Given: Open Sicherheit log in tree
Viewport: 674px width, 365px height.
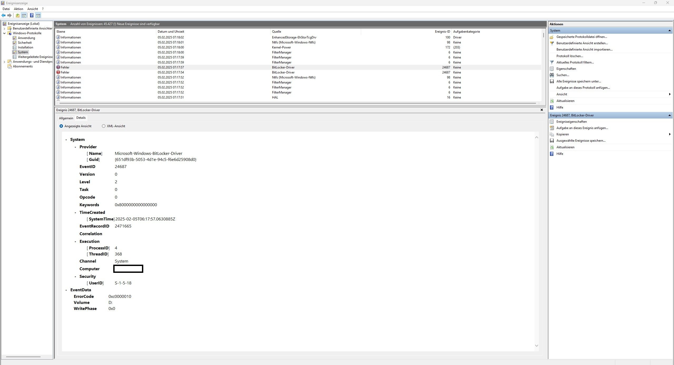Looking at the screenshot, I should click(24, 43).
